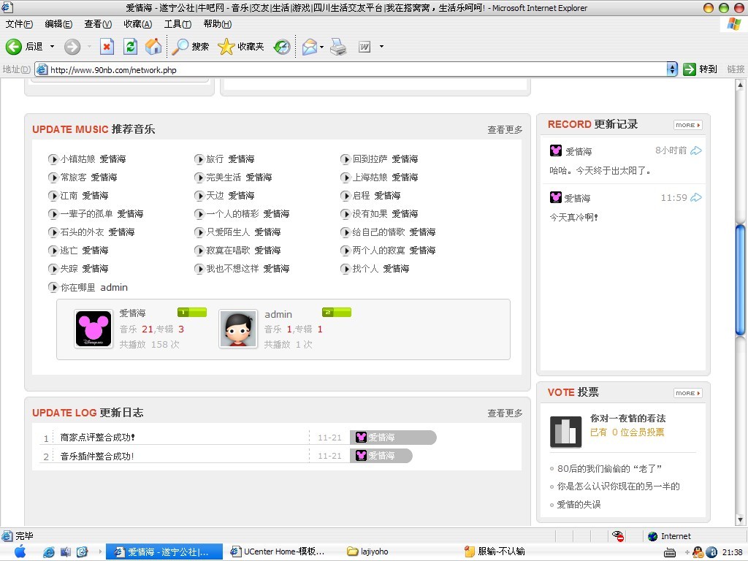Stop page loading with red X icon

(107, 46)
